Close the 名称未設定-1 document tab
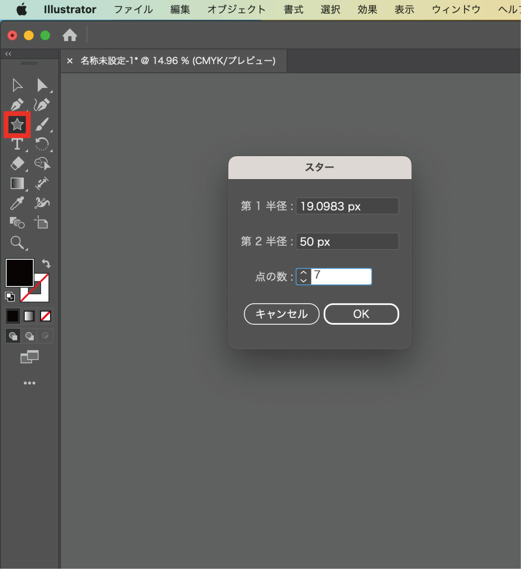This screenshot has height=569, width=521. tap(70, 61)
